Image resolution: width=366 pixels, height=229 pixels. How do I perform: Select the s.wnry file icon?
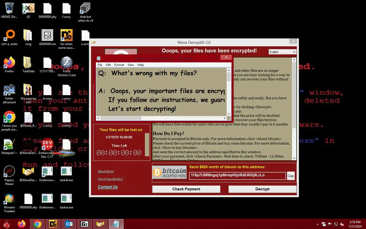(66, 119)
